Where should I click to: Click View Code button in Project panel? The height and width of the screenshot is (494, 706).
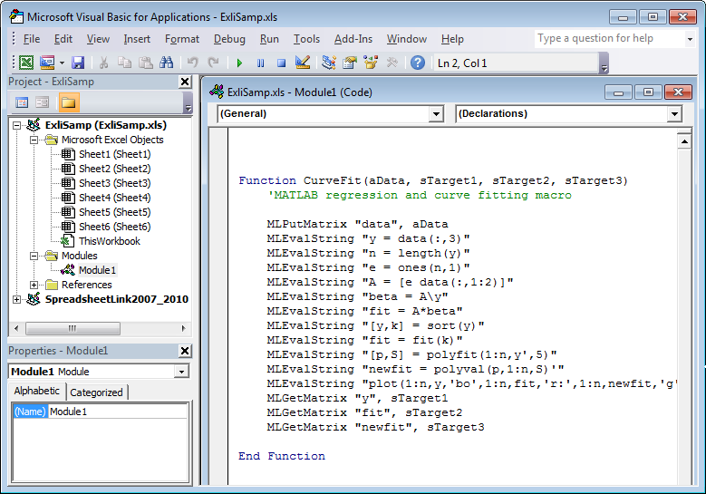coord(22,102)
